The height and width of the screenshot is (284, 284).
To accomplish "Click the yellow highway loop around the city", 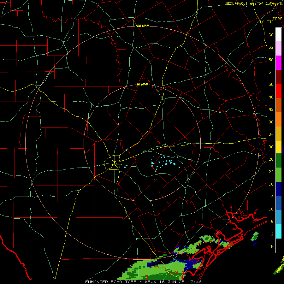I will point(112,163).
